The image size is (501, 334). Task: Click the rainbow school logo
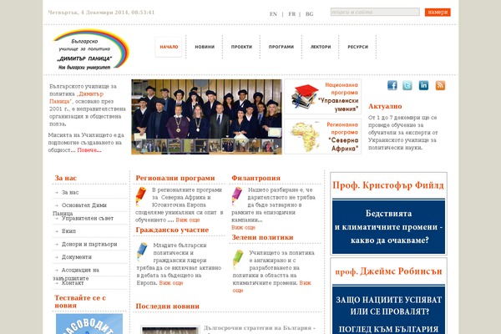91,49
